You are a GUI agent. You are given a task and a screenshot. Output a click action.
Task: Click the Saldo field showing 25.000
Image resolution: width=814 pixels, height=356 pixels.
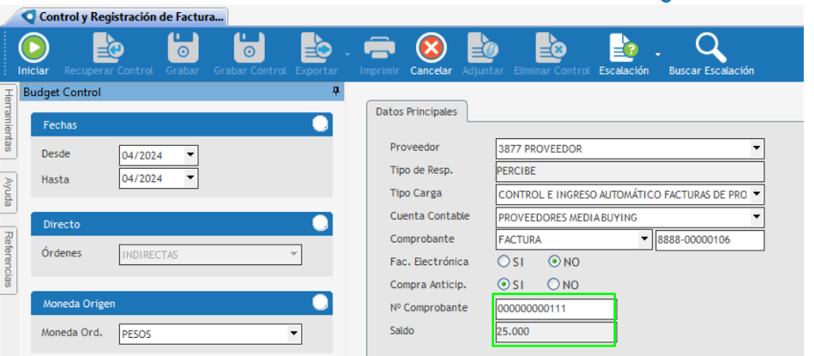(x=554, y=332)
